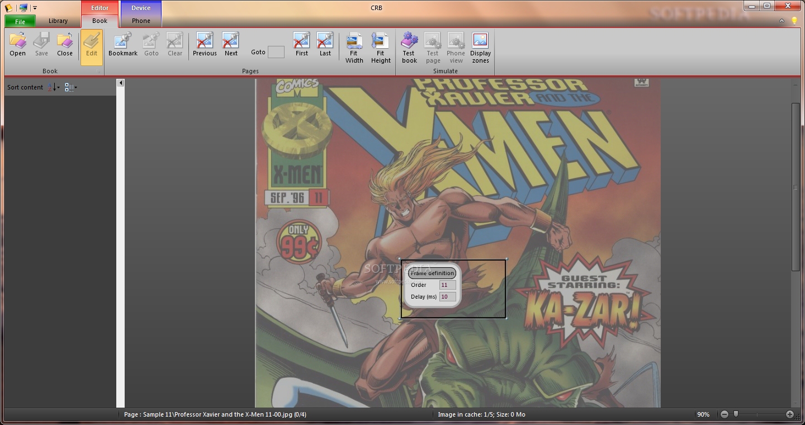The image size is (805, 425).
Task: Open the quick access toolbar dropdown
Action: (x=35, y=8)
